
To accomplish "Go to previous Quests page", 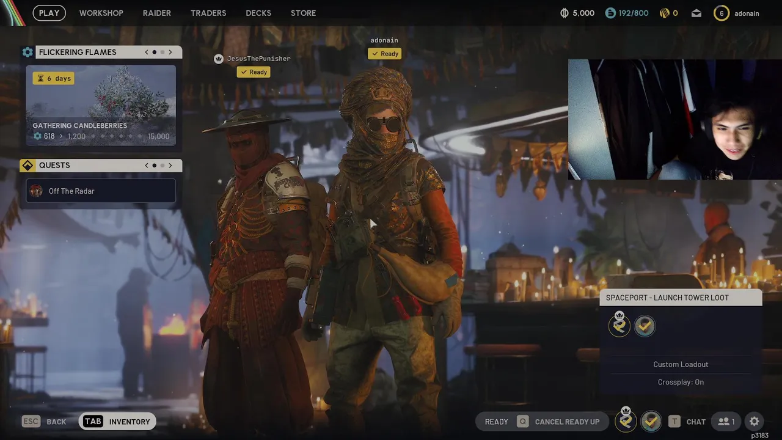I will click(147, 166).
